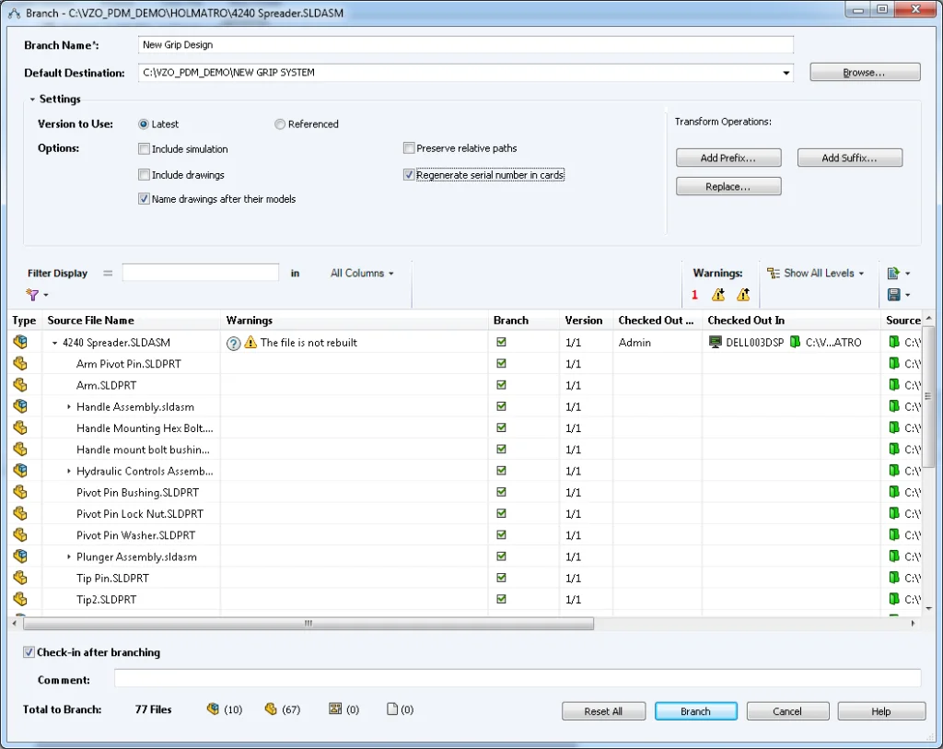This screenshot has height=749, width=943.
Task: Open the Show All Levels dropdown
Action: (816, 273)
